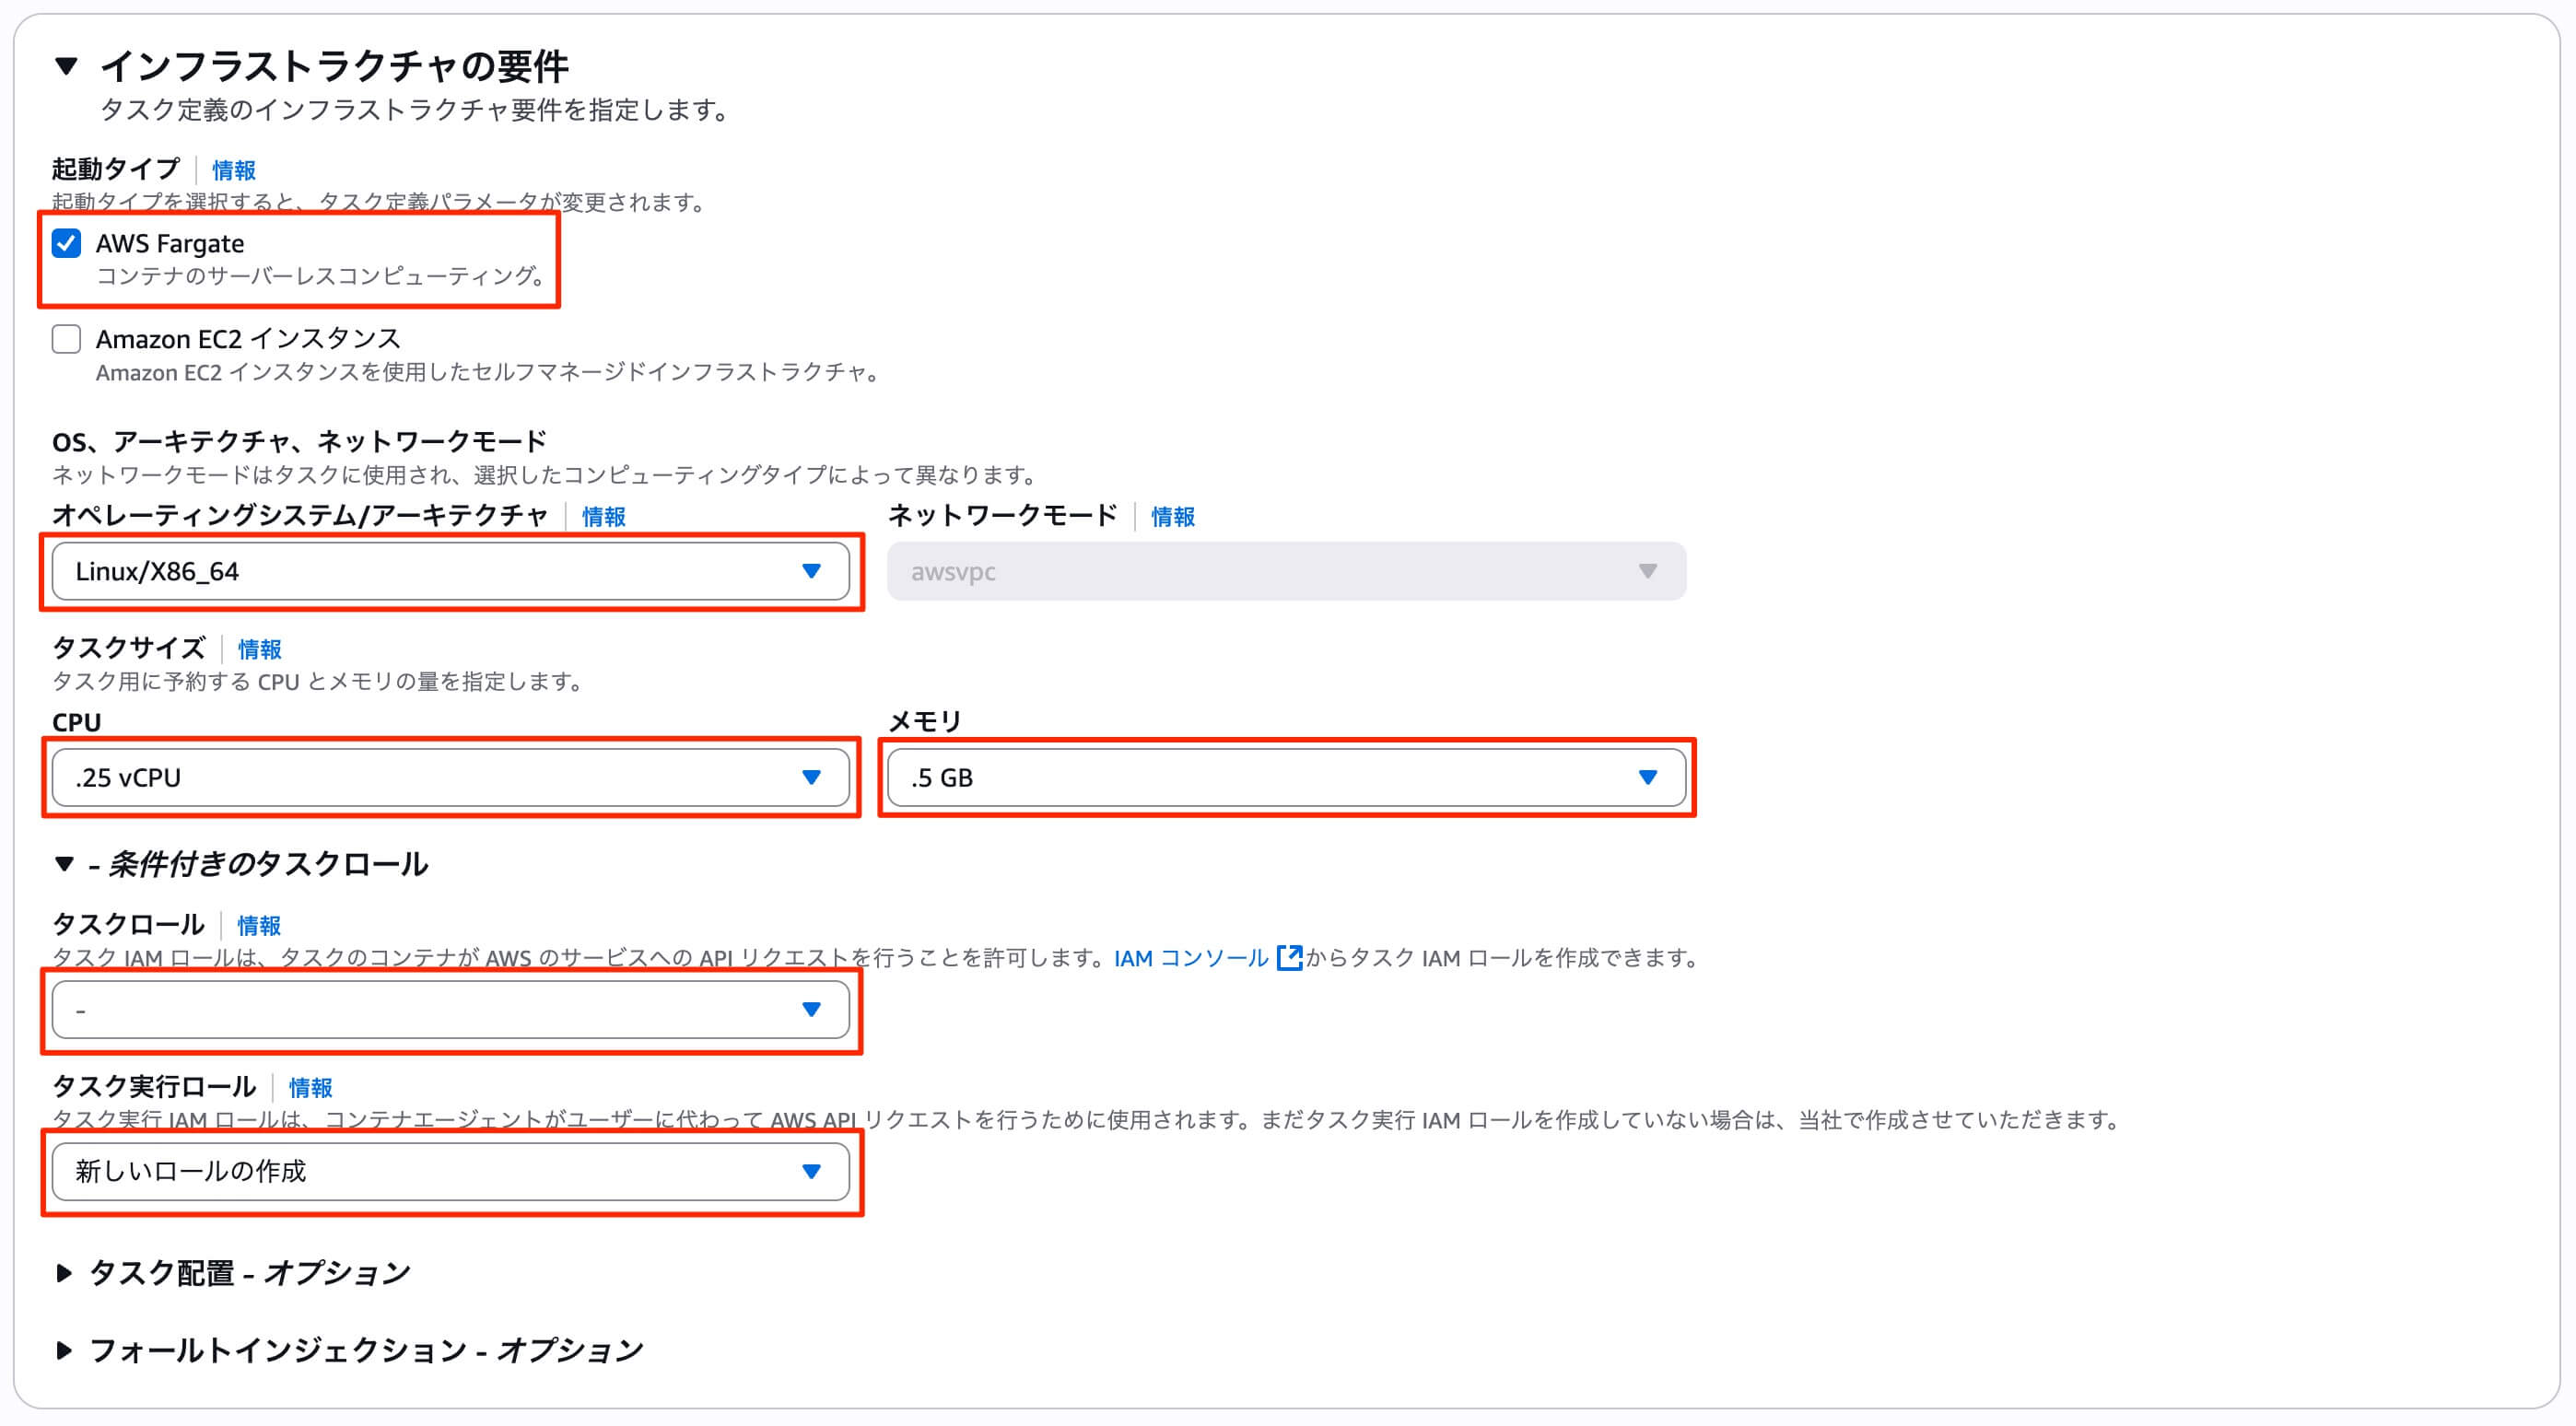
Task: Click 情報 link next to タスク実行ロール
Action: tap(311, 1087)
